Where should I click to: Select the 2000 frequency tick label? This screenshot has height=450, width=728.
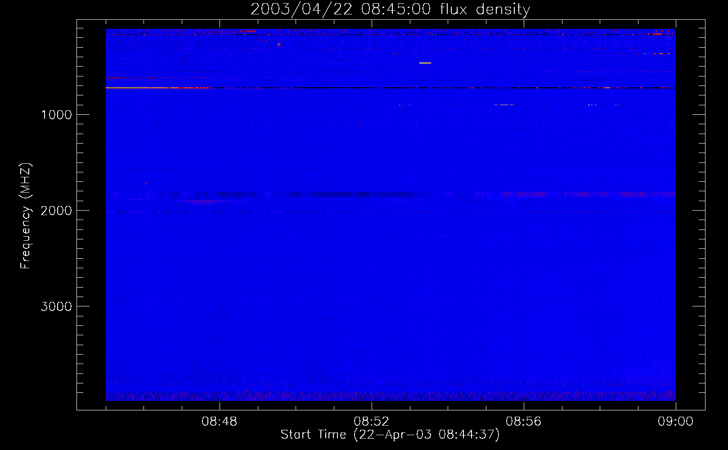point(56,211)
